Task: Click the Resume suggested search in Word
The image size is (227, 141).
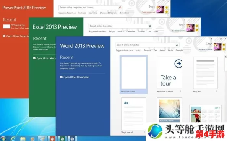Action: (148, 50)
